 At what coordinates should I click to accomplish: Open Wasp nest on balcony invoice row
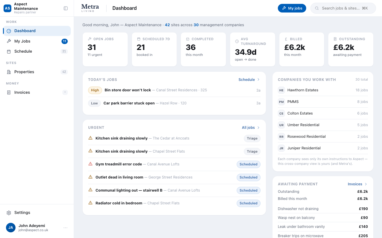(x=323, y=218)
